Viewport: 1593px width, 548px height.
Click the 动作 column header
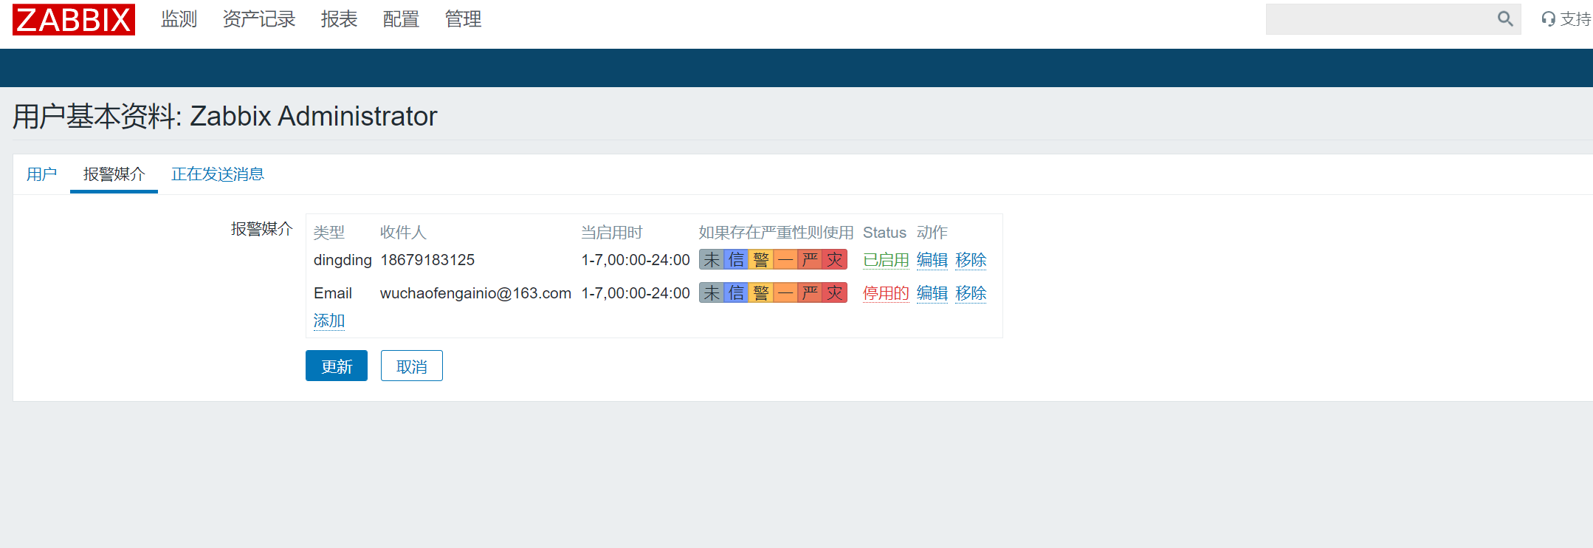point(932,233)
